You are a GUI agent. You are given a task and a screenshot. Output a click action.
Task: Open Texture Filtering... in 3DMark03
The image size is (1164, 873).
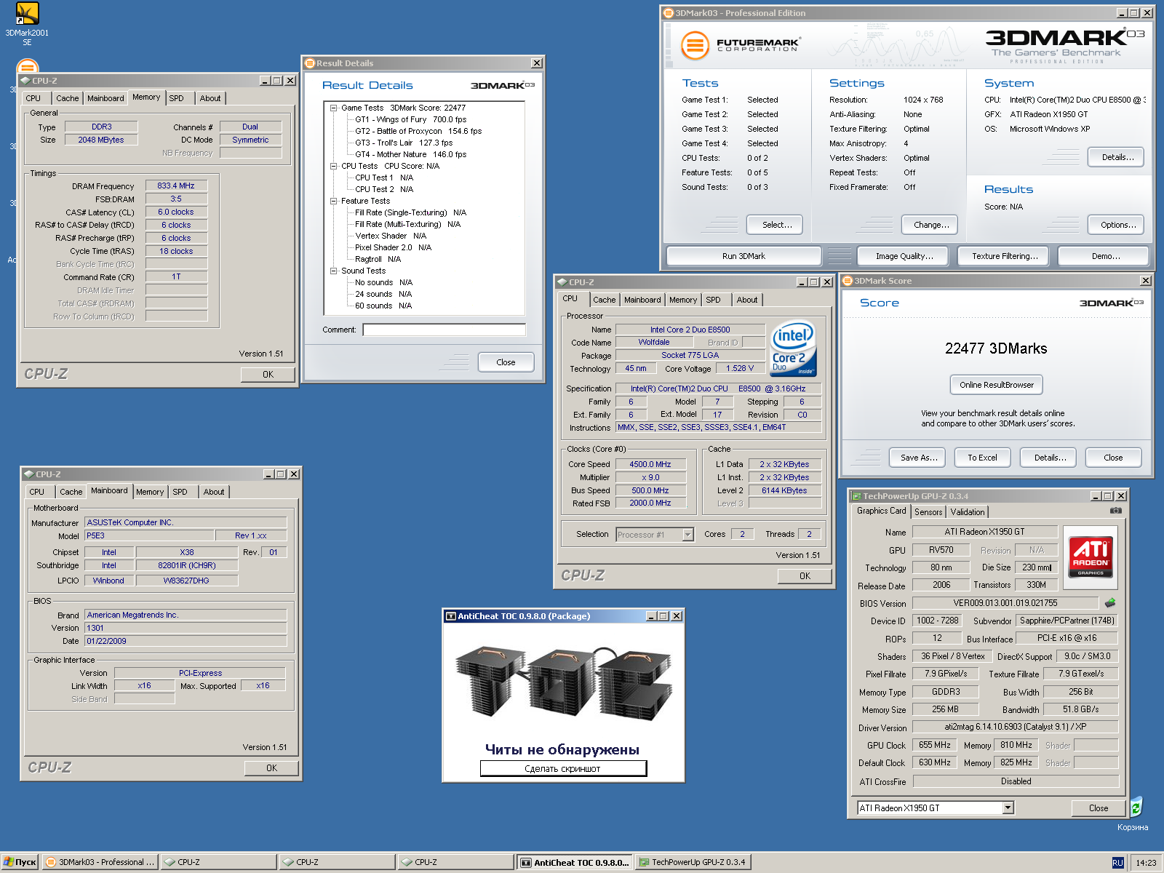click(1005, 256)
